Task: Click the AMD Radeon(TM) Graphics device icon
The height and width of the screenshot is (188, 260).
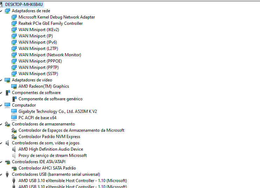Action: point(14,86)
